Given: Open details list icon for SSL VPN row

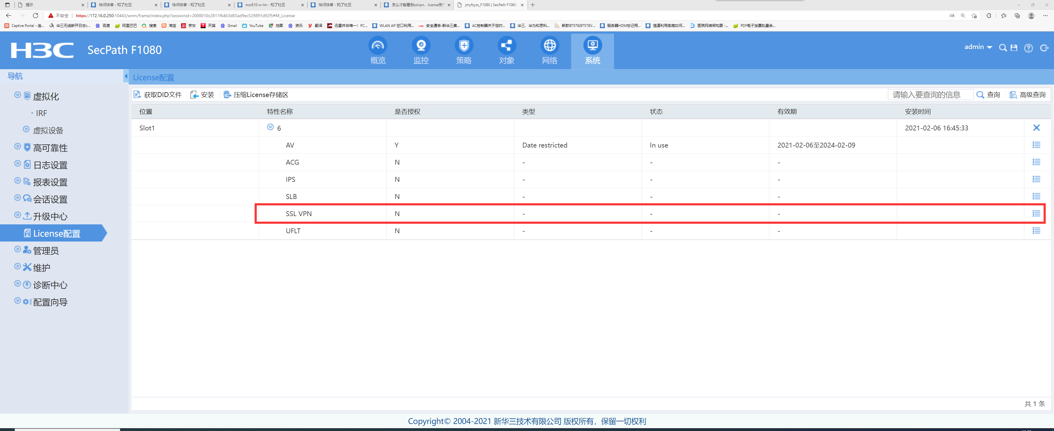Looking at the screenshot, I should pyautogui.click(x=1036, y=213).
